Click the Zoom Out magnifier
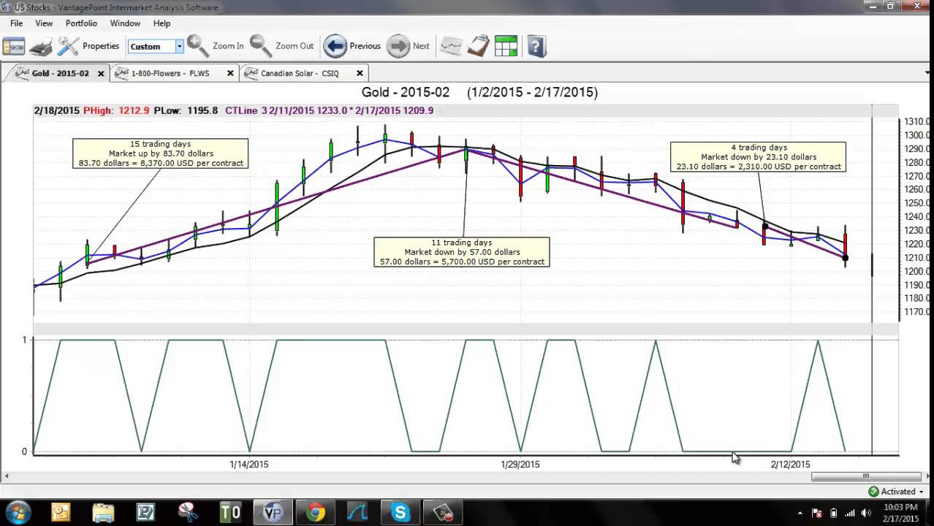Image resolution: width=934 pixels, height=526 pixels. 260,45
